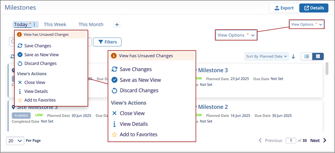Go to the Next page link

pyautogui.click(x=315, y=140)
